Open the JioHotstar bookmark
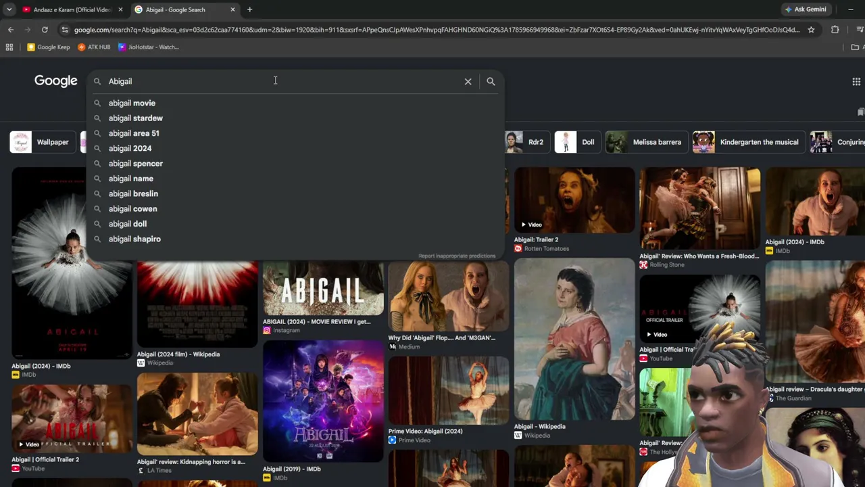Screen dimensions: 865x487 [149, 47]
